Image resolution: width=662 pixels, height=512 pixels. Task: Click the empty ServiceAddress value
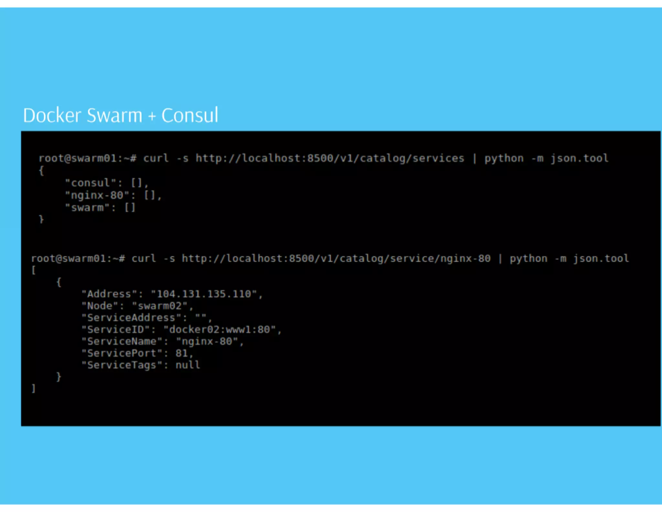coord(201,317)
